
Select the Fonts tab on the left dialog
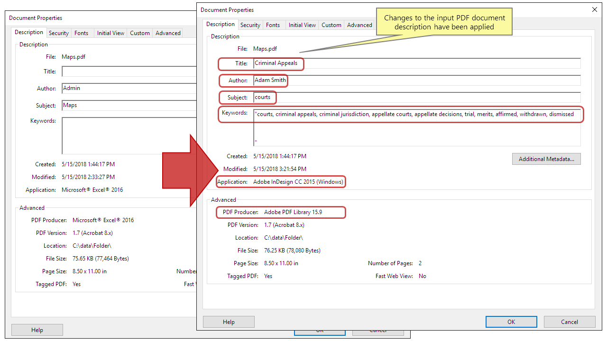click(x=81, y=32)
